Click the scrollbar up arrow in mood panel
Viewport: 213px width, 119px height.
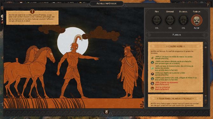(206, 45)
